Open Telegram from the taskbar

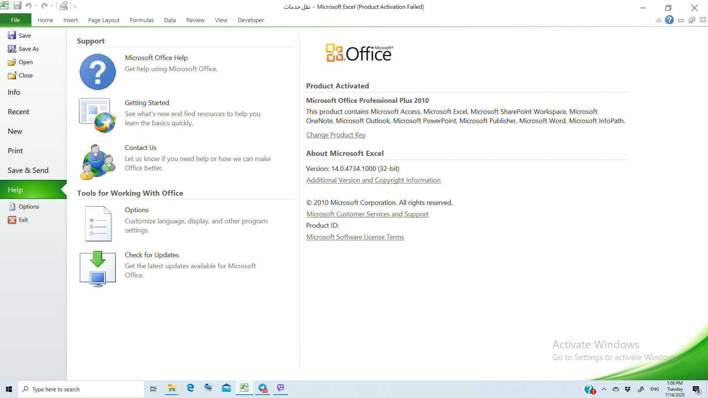pos(263,388)
